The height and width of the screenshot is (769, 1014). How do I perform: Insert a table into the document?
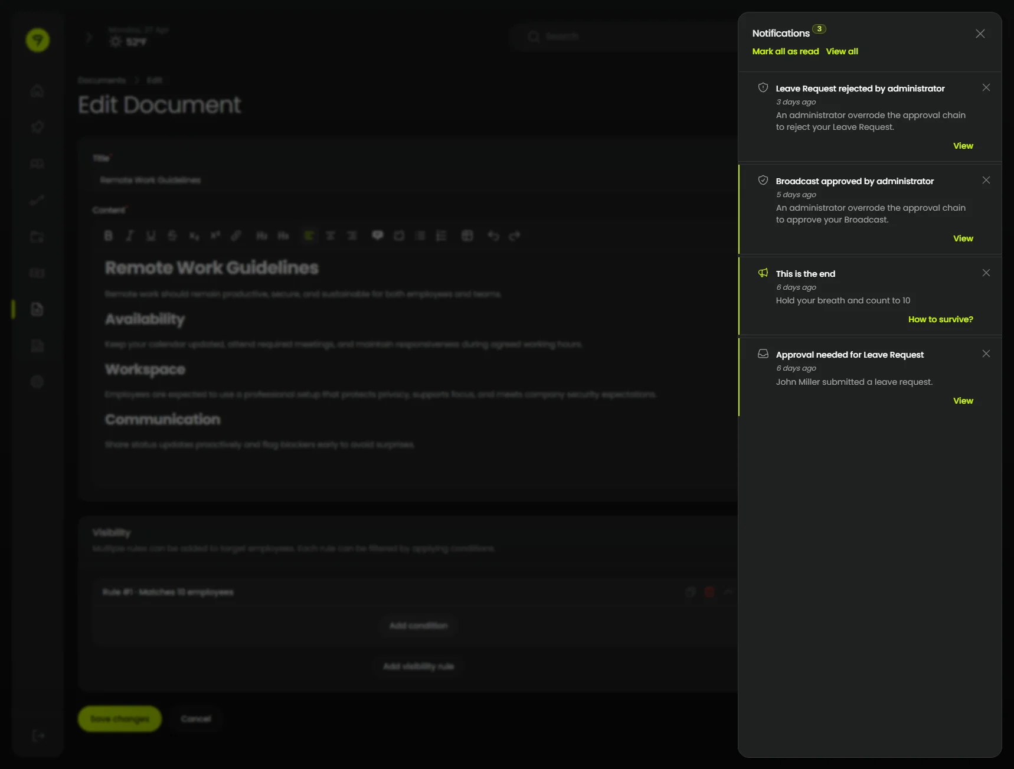click(467, 235)
